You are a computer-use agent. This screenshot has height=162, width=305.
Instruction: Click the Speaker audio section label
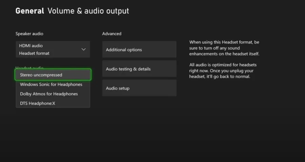click(29, 34)
